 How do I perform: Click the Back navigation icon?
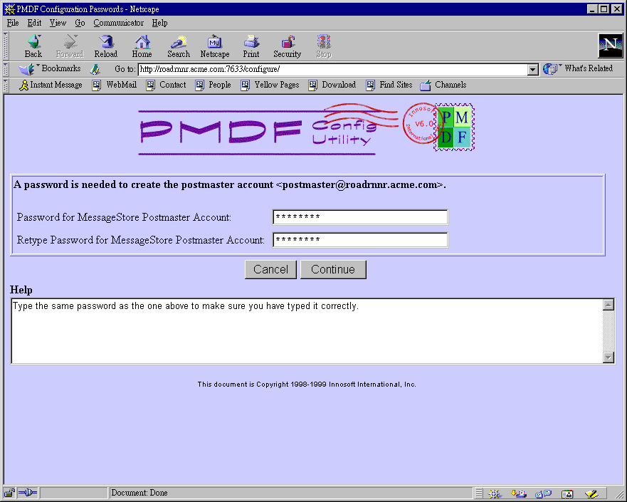(x=33, y=46)
